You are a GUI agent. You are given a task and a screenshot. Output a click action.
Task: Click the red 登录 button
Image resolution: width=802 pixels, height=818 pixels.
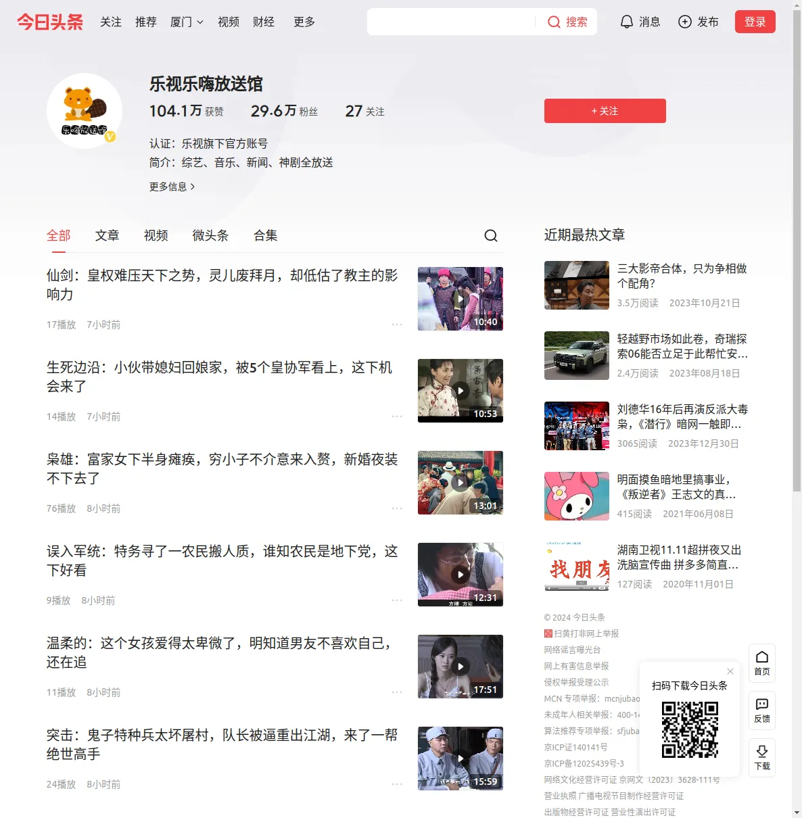point(755,22)
